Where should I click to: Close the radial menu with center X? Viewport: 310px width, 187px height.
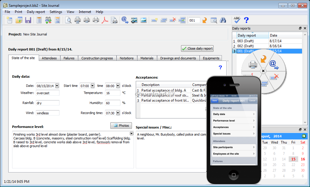[x=263, y=71]
